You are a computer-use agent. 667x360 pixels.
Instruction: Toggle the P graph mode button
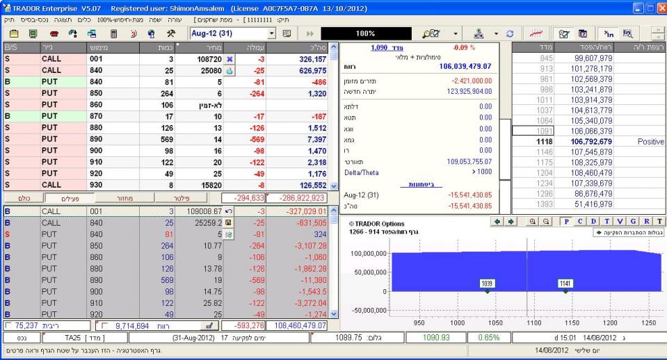(x=567, y=221)
